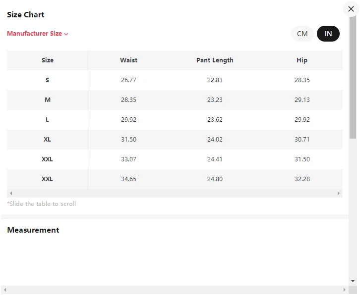Close the Size Chart dialog

click(x=351, y=9)
